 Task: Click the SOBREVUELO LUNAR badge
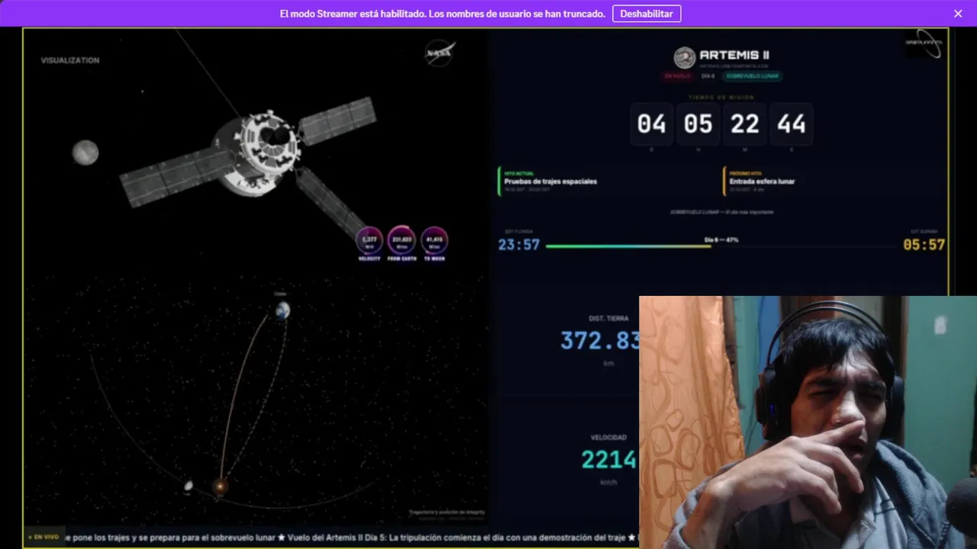point(753,76)
